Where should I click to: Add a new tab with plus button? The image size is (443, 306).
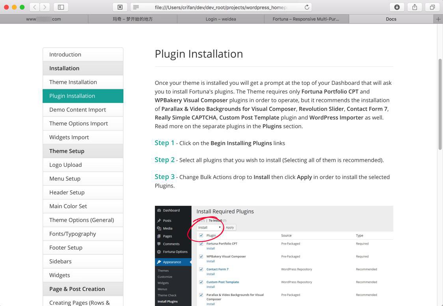coord(438,19)
